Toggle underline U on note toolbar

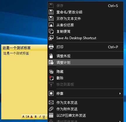44,117
